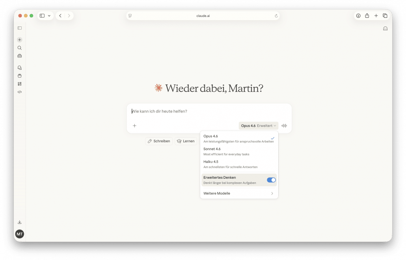Collapse the Opus 4.6 Erweitert model dropdown
The image size is (406, 260).
[x=258, y=126]
